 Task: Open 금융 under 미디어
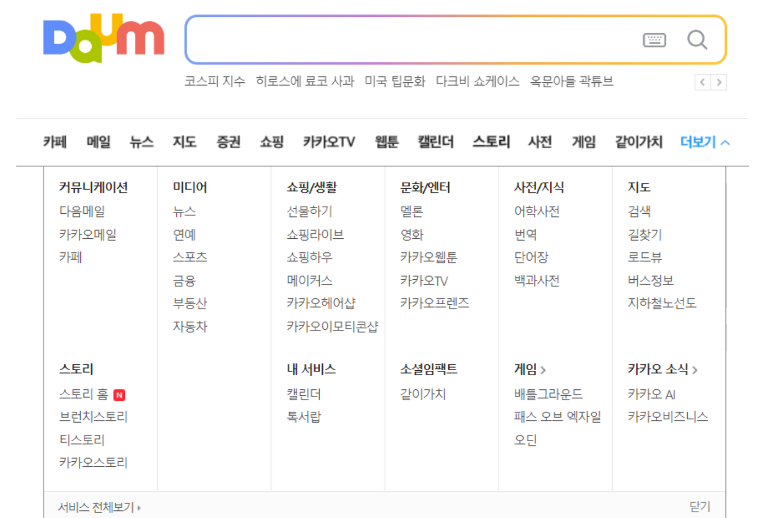pos(184,281)
